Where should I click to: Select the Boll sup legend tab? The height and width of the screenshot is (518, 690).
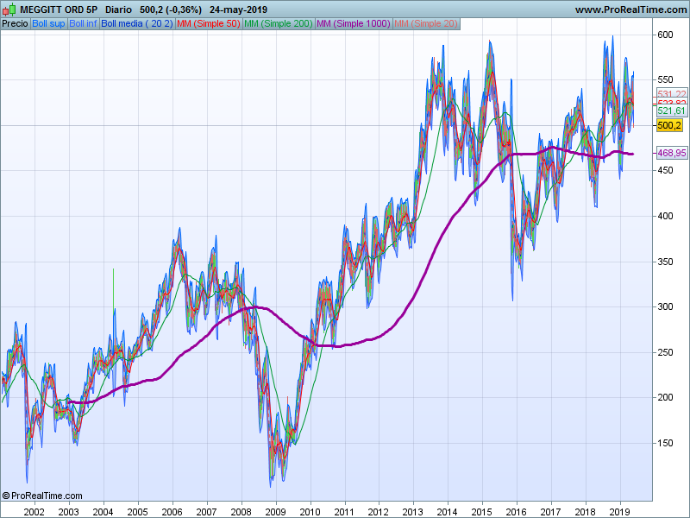coord(48,24)
